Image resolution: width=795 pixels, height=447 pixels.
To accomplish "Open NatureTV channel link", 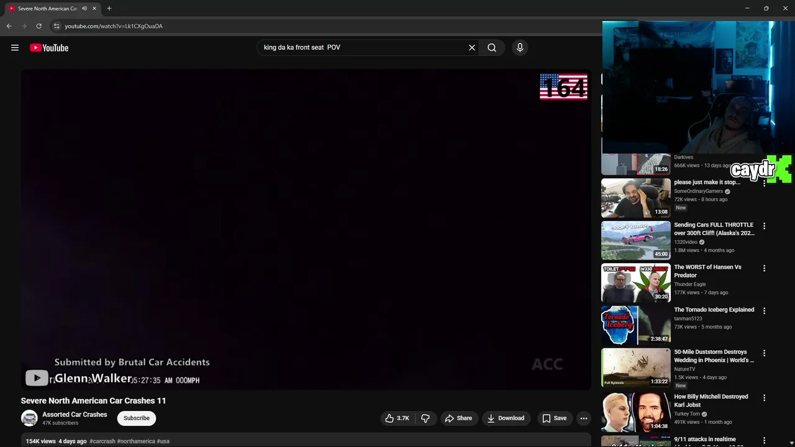I will pos(684,369).
